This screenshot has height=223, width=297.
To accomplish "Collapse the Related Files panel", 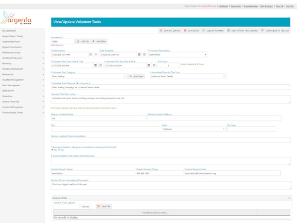I will pos(289,198).
